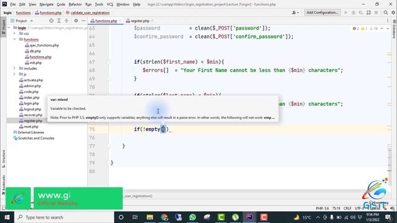
Task: Click the Windows Start button
Action: (x=7, y=217)
